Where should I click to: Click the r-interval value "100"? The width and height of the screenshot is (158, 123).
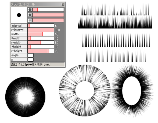[58, 30]
